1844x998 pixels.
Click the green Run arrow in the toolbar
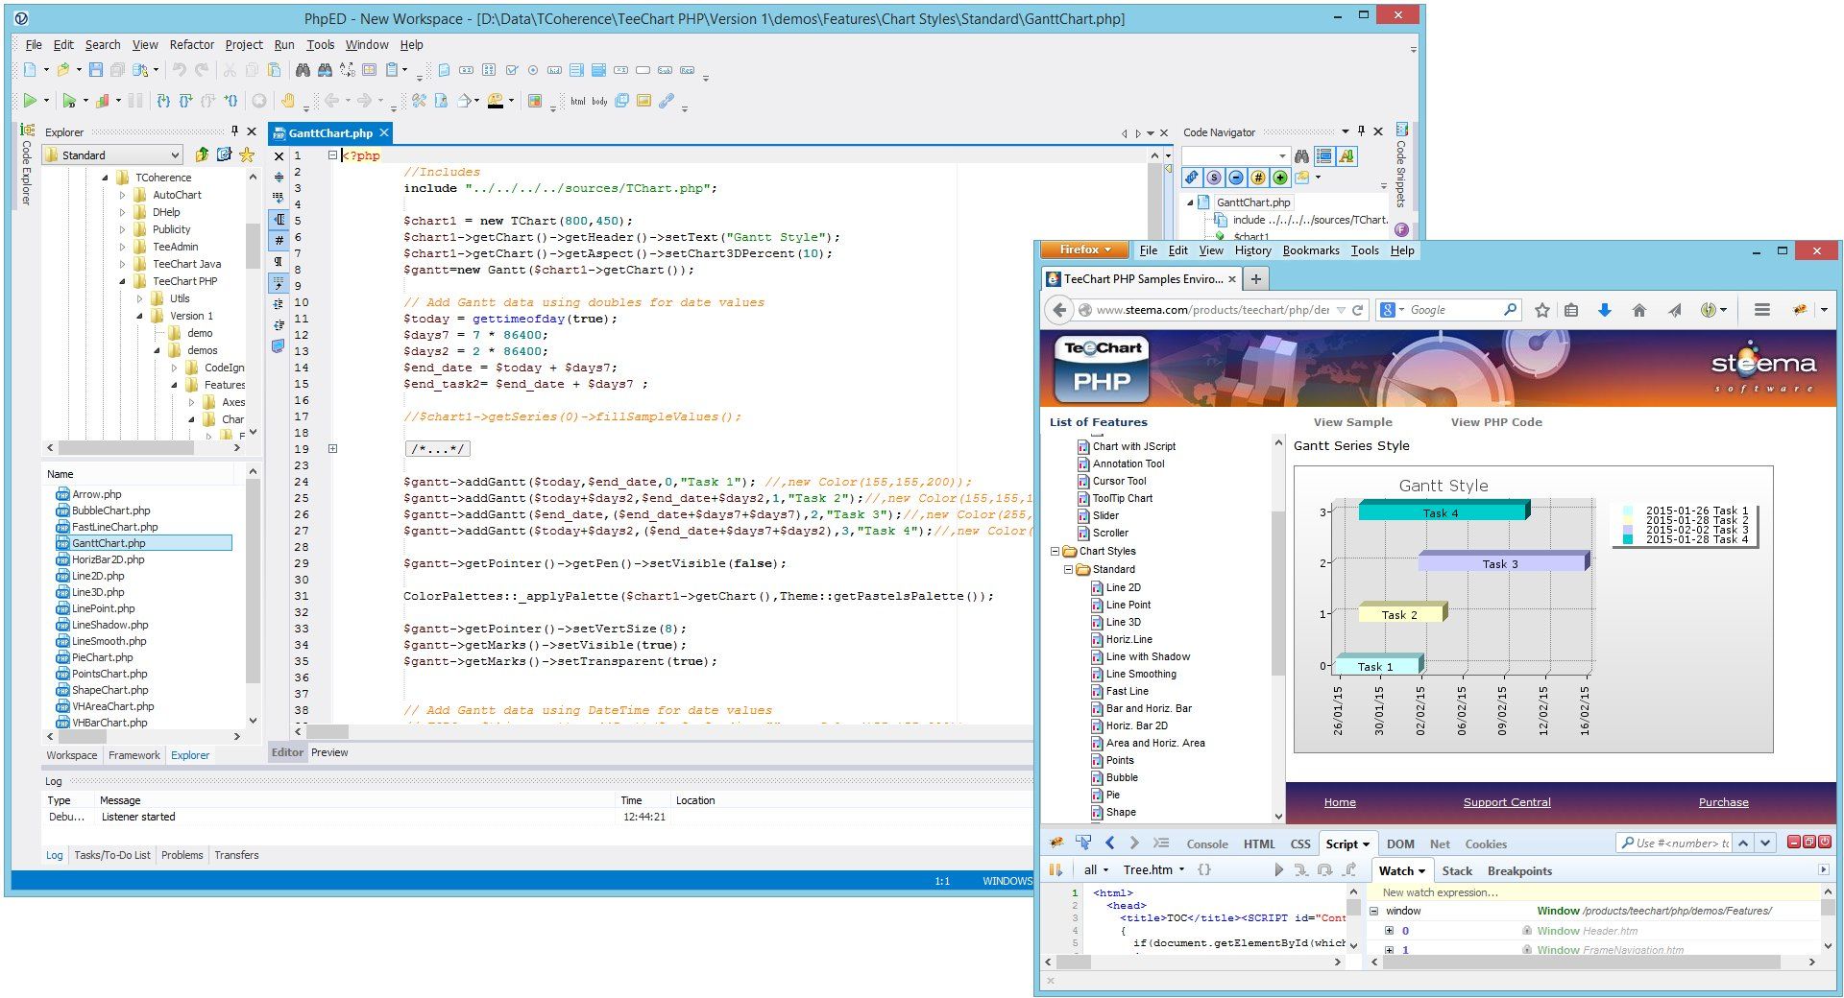(30, 101)
